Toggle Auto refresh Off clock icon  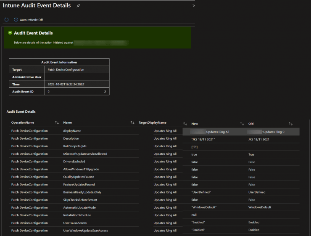click(16, 20)
